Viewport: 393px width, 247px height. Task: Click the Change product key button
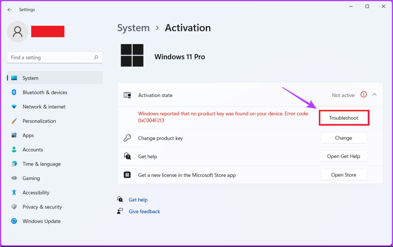pos(343,138)
